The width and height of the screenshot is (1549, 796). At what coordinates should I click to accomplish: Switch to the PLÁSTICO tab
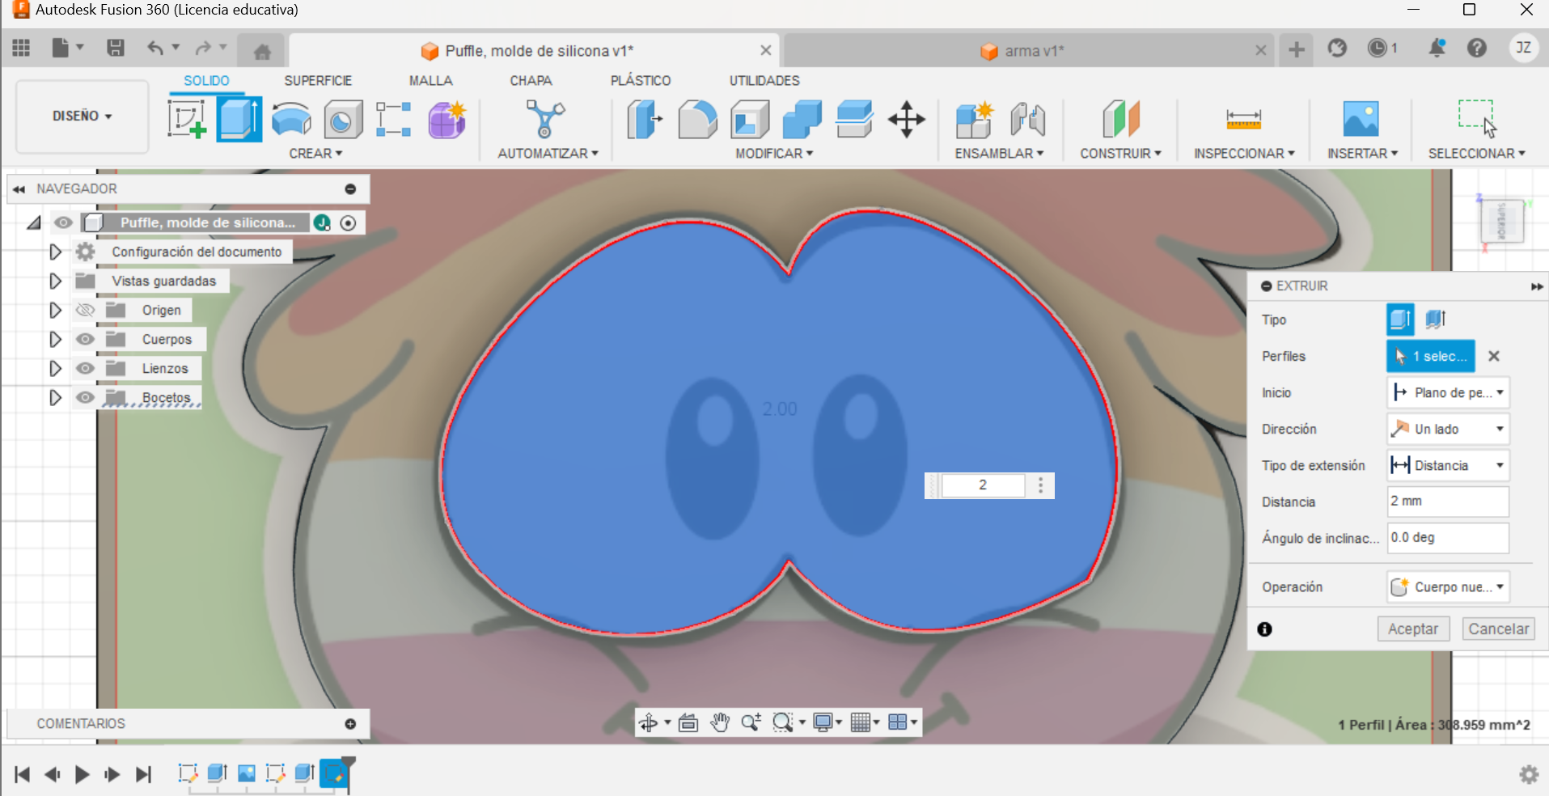click(641, 81)
